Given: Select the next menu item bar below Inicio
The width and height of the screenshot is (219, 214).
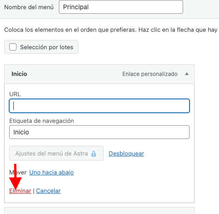Looking at the screenshot, I should tap(99, 211).
